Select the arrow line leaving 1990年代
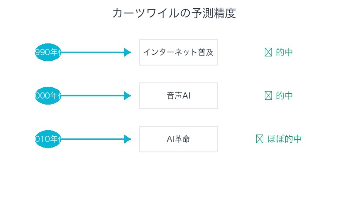 (x=91, y=53)
